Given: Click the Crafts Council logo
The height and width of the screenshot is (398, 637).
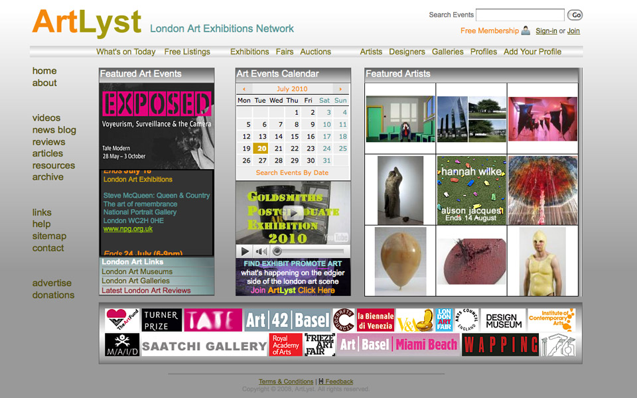Looking at the screenshot, I should [344, 320].
